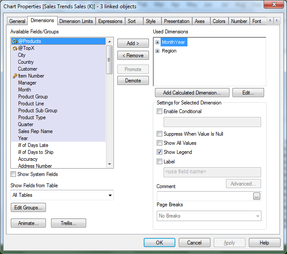Open the Show Fields from Table dropdown

[x=62, y=195]
